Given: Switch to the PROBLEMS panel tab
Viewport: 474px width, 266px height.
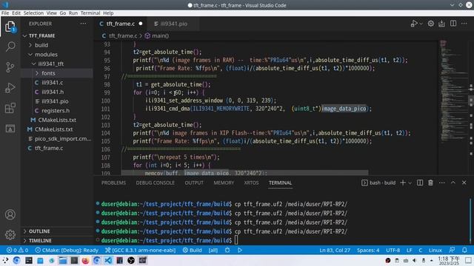Looking at the screenshot, I should [113, 183].
